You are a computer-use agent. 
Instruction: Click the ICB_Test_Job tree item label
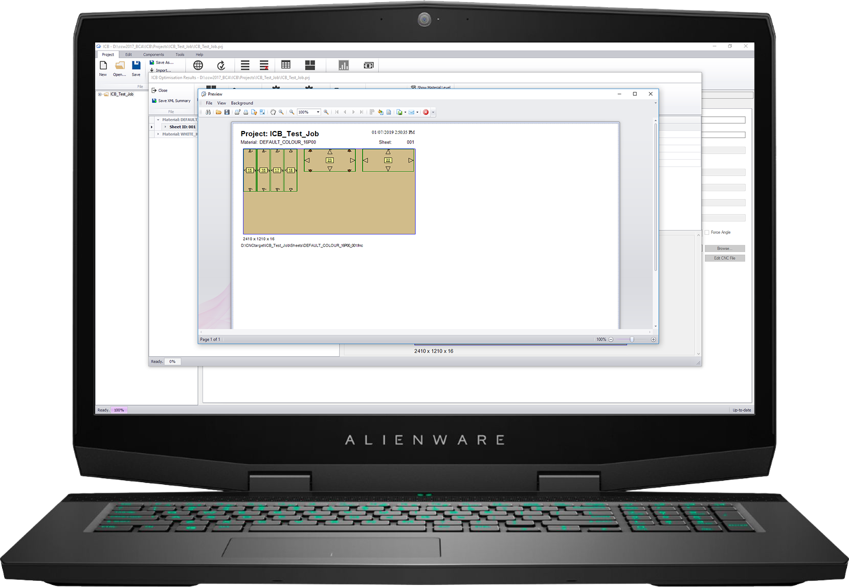point(122,94)
